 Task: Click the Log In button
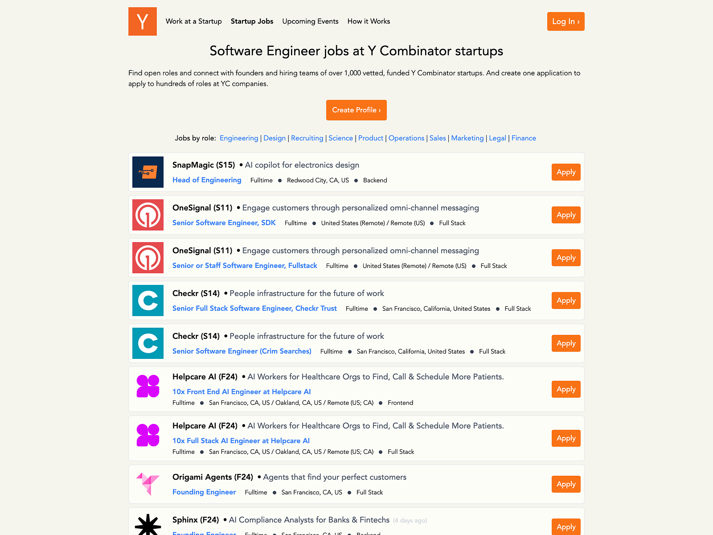(x=565, y=21)
